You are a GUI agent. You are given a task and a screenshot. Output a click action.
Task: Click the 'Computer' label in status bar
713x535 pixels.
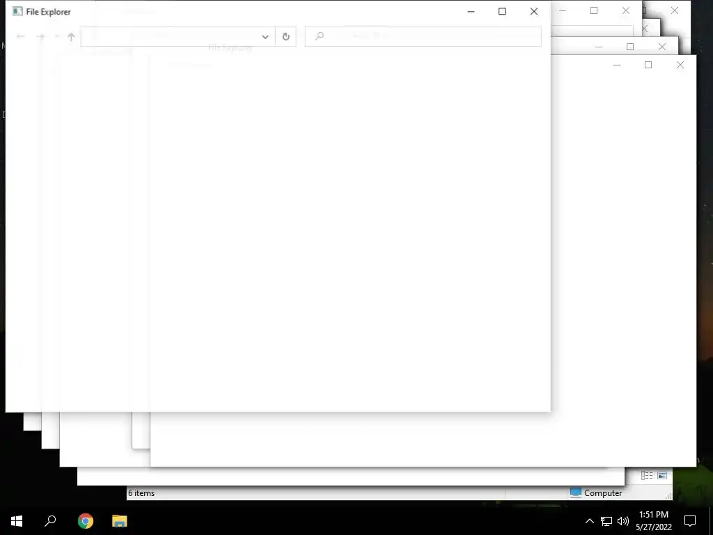pyautogui.click(x=603, y=493)
